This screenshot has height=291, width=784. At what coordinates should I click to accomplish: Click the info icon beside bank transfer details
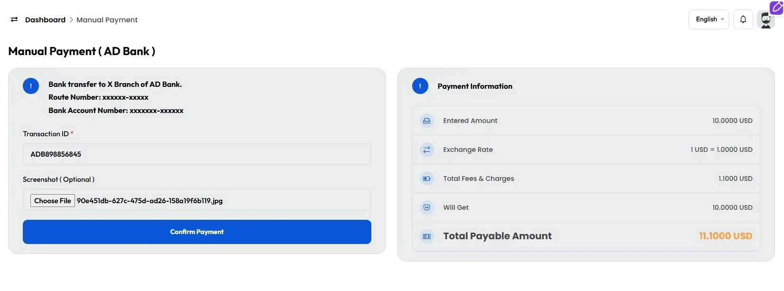[31, 86]
